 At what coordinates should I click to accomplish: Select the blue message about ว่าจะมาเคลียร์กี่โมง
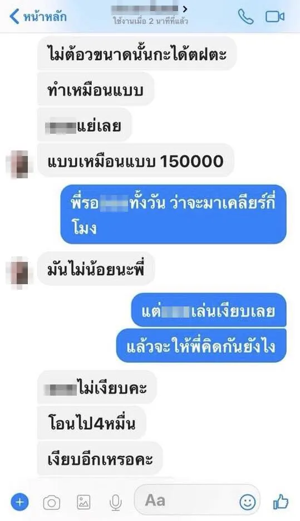173,215
